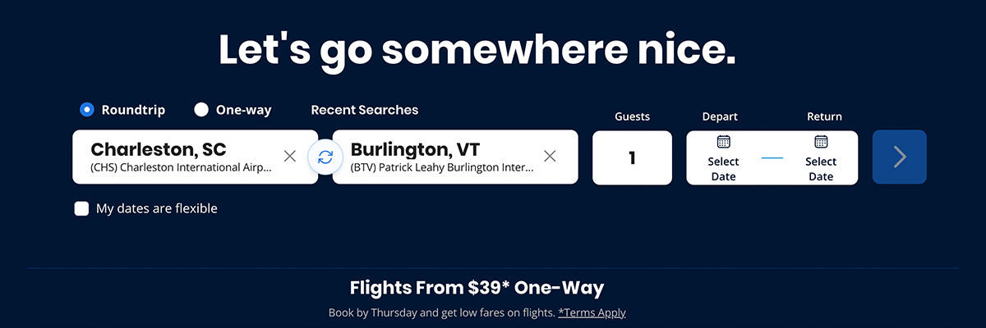
Task: Open the Depart Select Date picker
Action: 723,169
